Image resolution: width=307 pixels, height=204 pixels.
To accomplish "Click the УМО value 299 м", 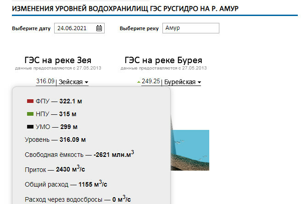I will (x=69, y=127).
